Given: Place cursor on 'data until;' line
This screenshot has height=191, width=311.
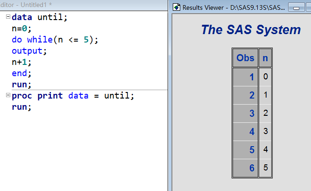Looking at the screenshot, I should click(x=40, y=17).
